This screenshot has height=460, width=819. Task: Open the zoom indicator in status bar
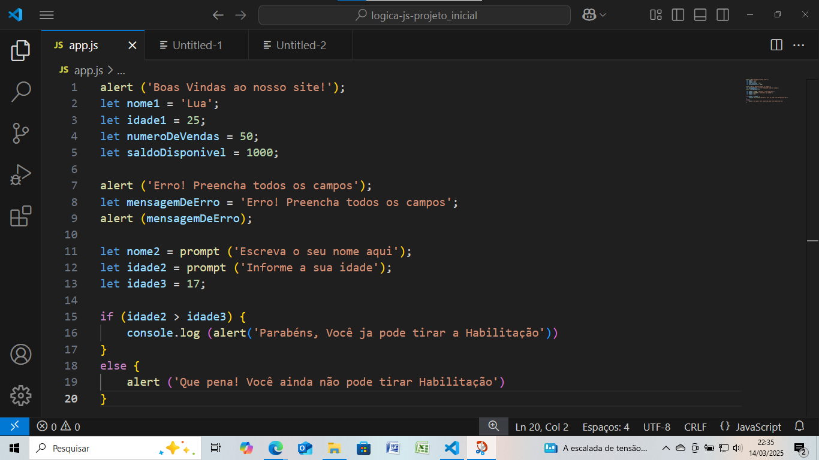(x=493, y=426)
